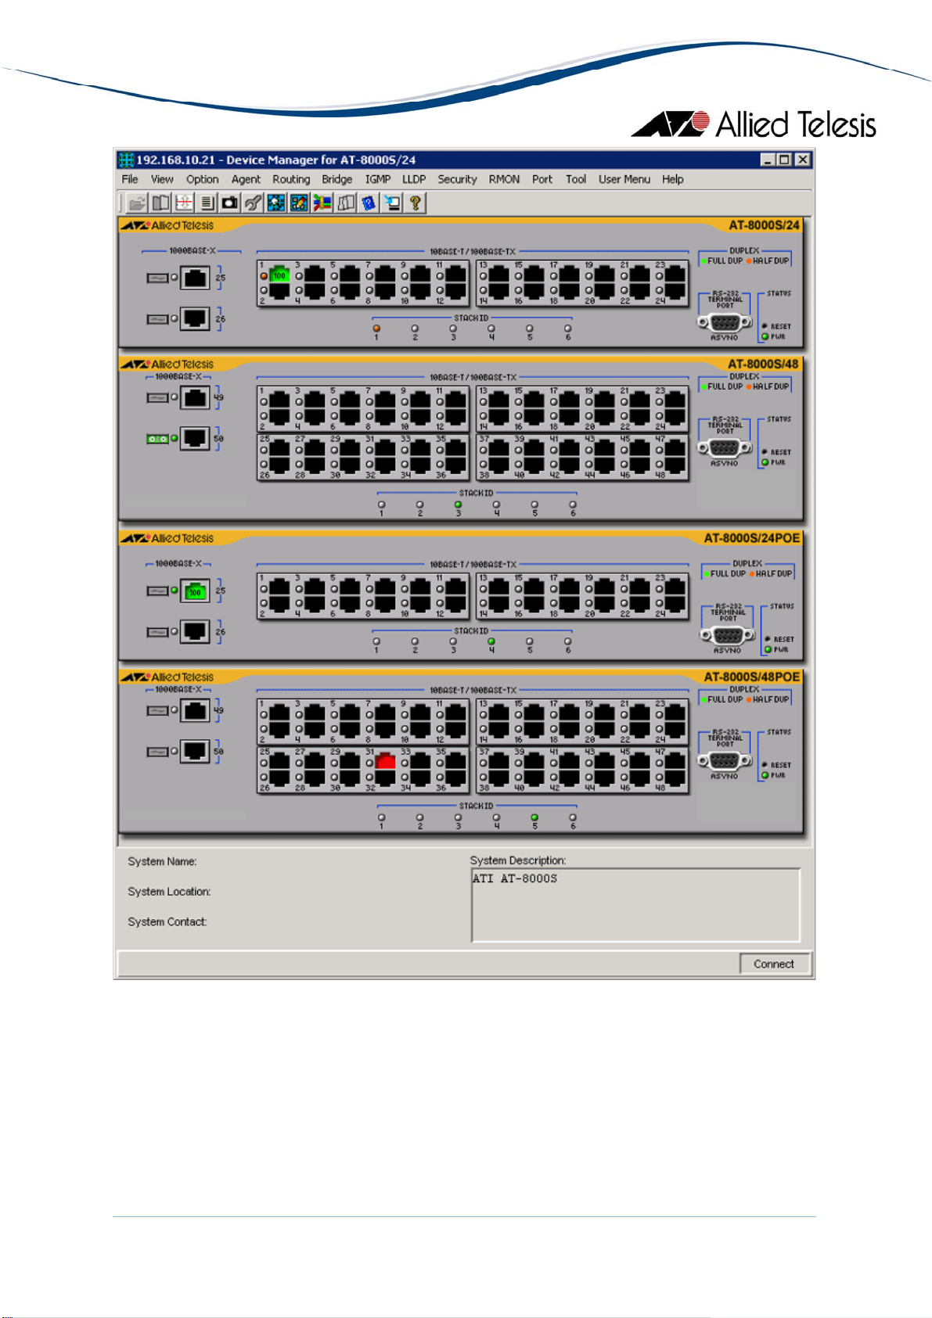Open the View menu
Viewport: 932px width, 1318px height.
162,179
